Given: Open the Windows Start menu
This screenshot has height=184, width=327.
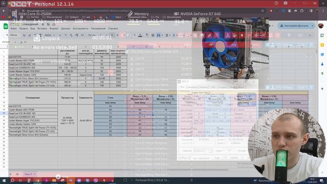Looking at the screenshot, I should [x=4, y=180].
